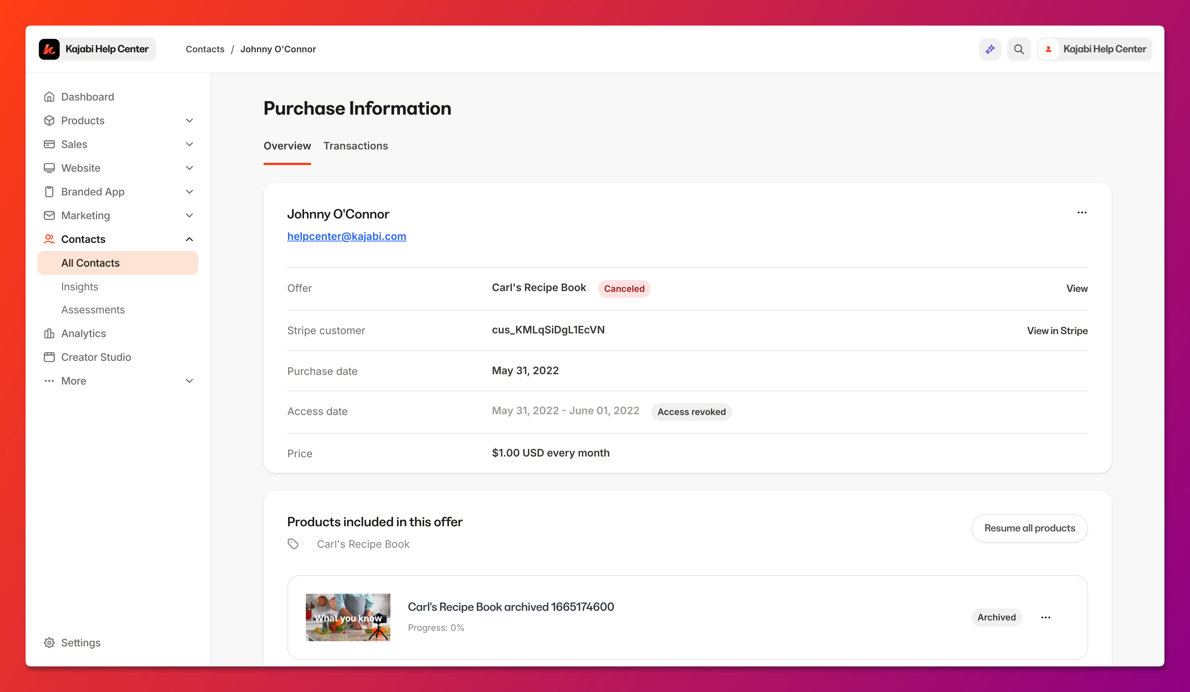The image size is (1190, 692).
Task: Select All Contacts in sidebar
Action: click(x=118, y=263)
